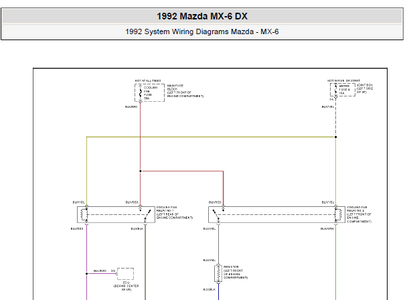Viewport: 413px width, 300px height.
Task: Click the vertical green wire below Relay No. 2
Action: point(335,262)
